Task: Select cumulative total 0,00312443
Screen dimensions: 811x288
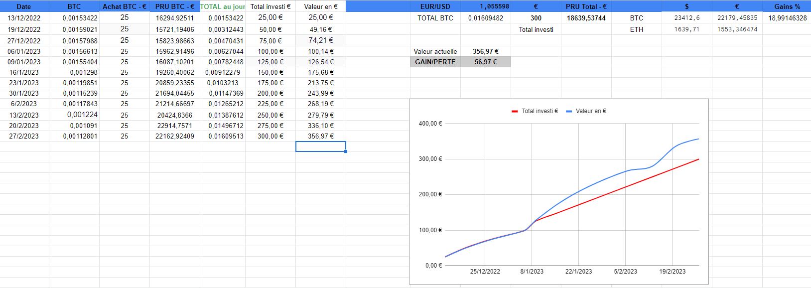Action: click(223, 29)
